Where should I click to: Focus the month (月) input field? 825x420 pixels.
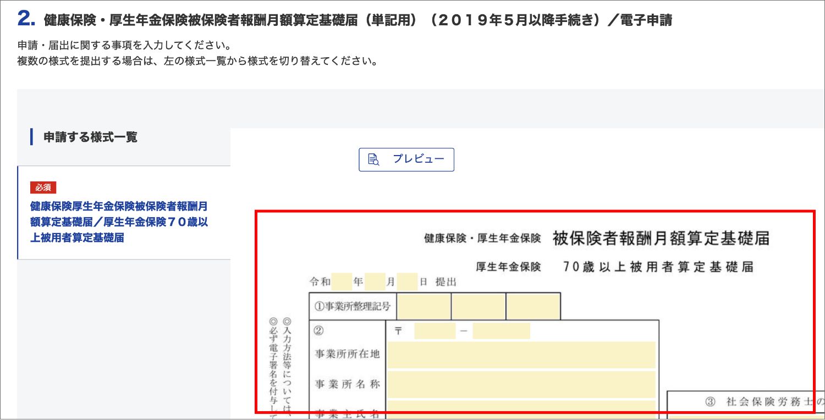point(374,283)
